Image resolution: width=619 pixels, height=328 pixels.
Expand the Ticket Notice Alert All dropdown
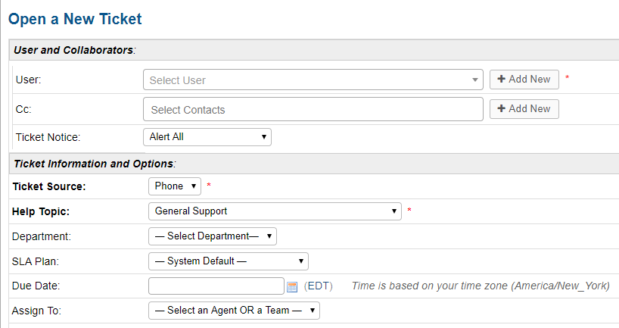pos(207,137)
